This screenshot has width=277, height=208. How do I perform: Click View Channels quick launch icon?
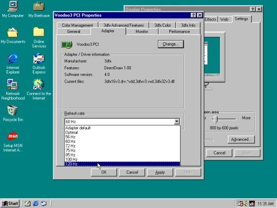pyautogui.click(x=44, y=203)
